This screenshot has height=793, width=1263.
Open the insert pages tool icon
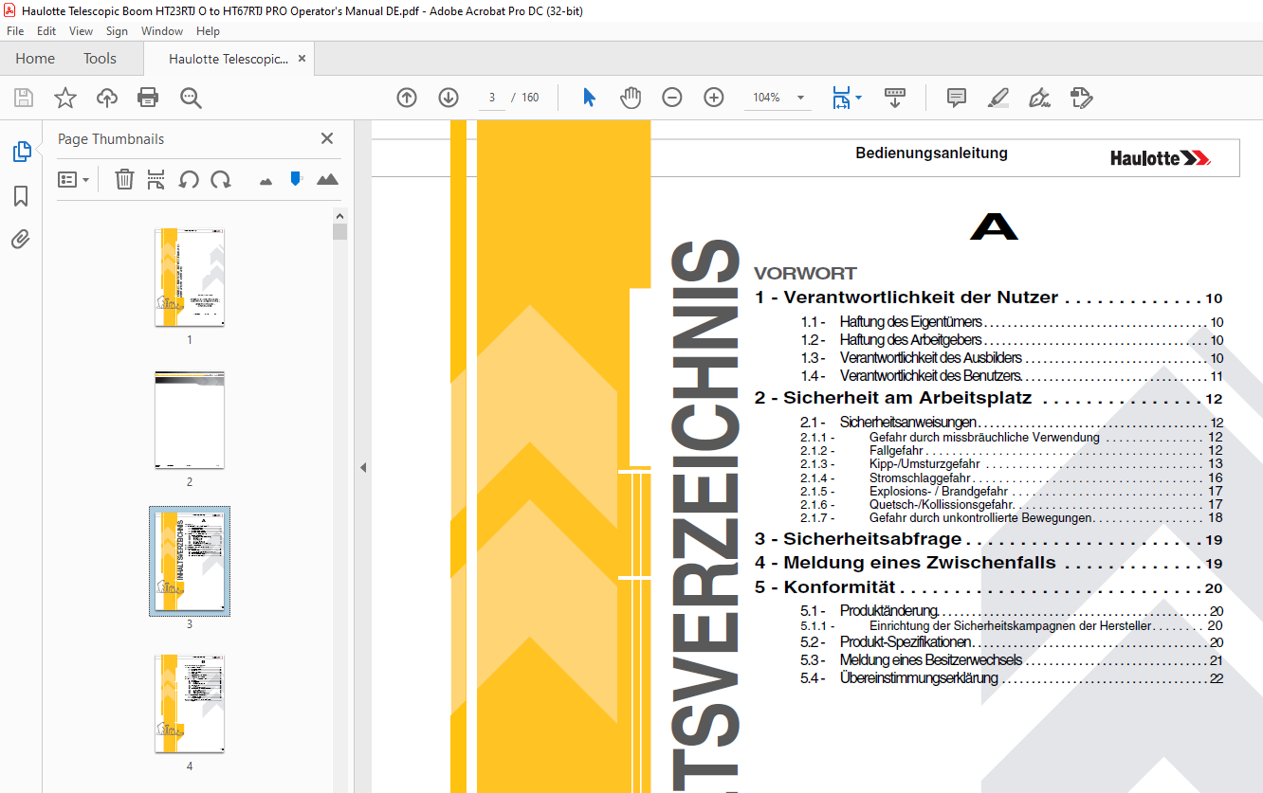coord(156,179)
